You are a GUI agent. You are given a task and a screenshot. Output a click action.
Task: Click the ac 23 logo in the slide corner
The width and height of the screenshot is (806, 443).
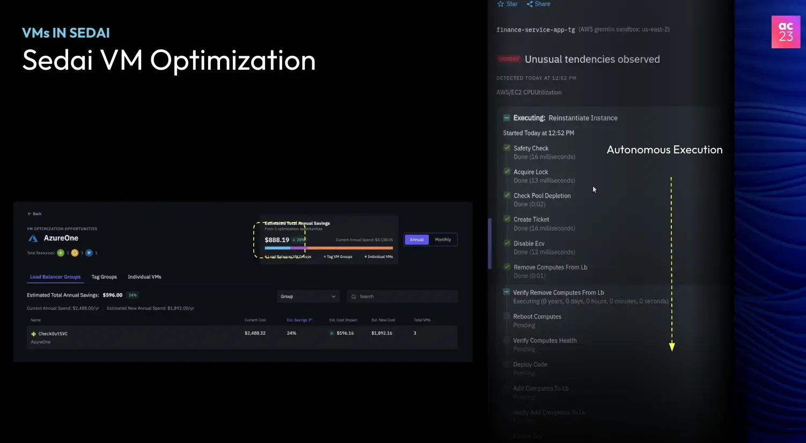pos(786,32)
